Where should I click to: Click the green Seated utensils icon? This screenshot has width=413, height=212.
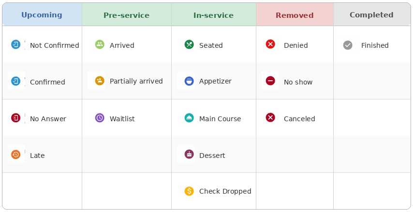tap(189, 44)
